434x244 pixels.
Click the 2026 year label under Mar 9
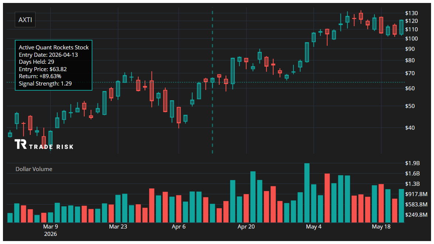(x=50, y=234)
